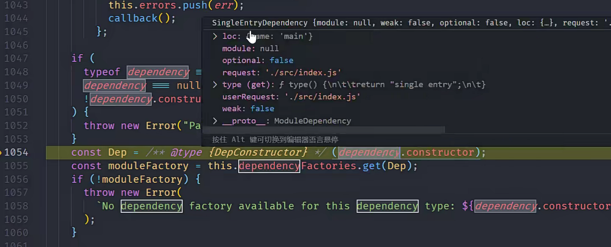611x247 pixels.
Task: Click the weak: false property row
Action: click(248, 109)
